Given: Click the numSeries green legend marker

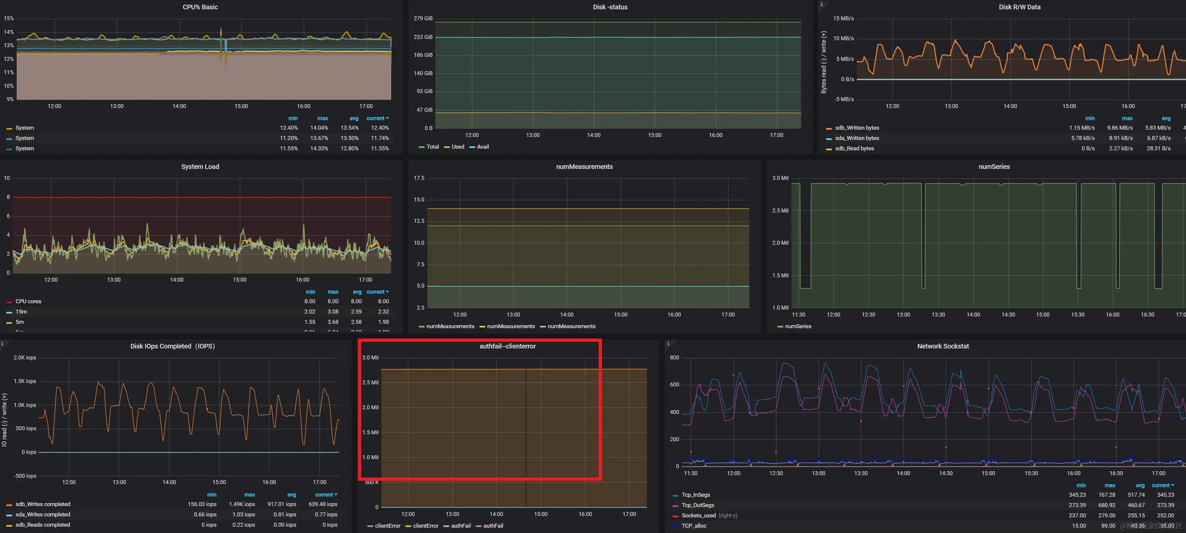Looking at the screenshot, I should coord(780,327).
